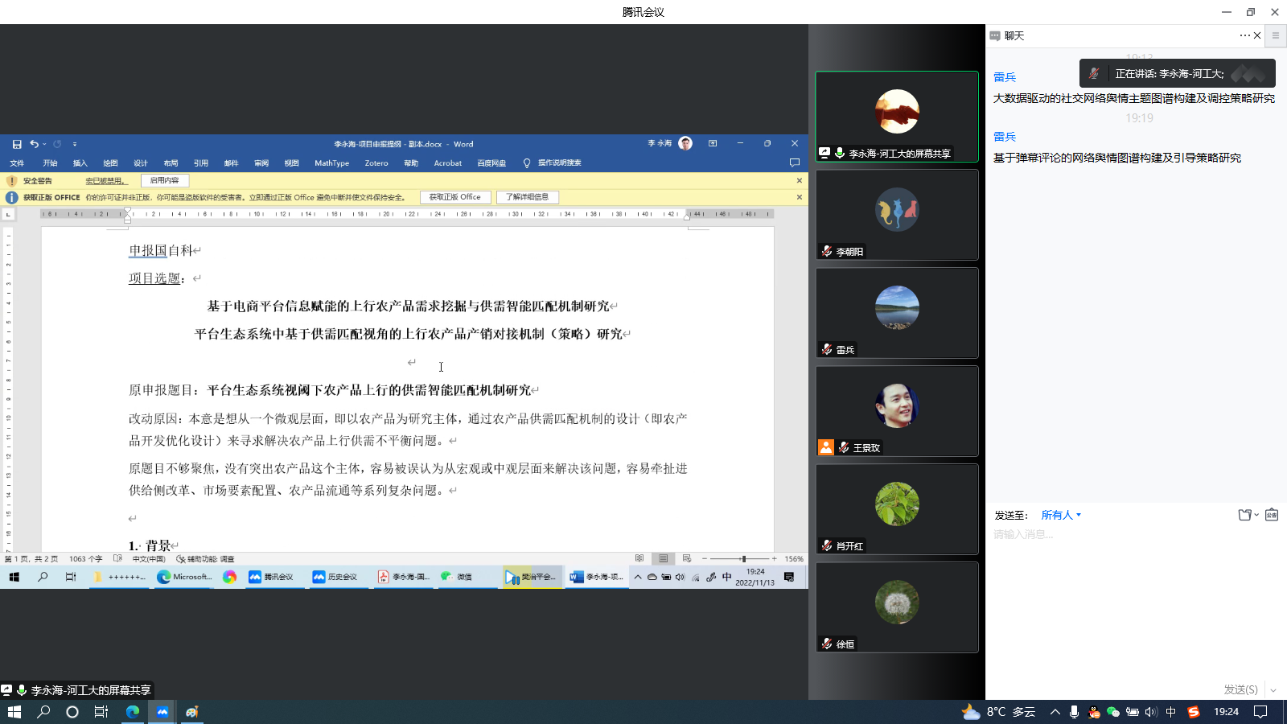The image size is (1287, 724).
Task: Click the muted mic icon on 李朝阳's tile
Action: pos(827,251)
